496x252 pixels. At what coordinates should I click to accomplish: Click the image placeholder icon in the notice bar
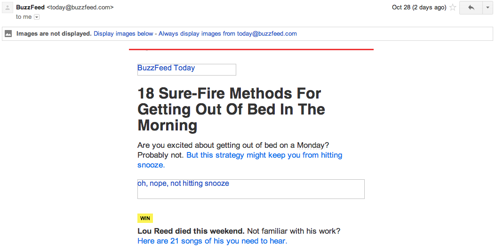click(8, 34)
